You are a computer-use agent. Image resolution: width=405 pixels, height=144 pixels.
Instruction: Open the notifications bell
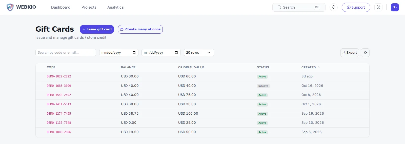tap(334, 7)
